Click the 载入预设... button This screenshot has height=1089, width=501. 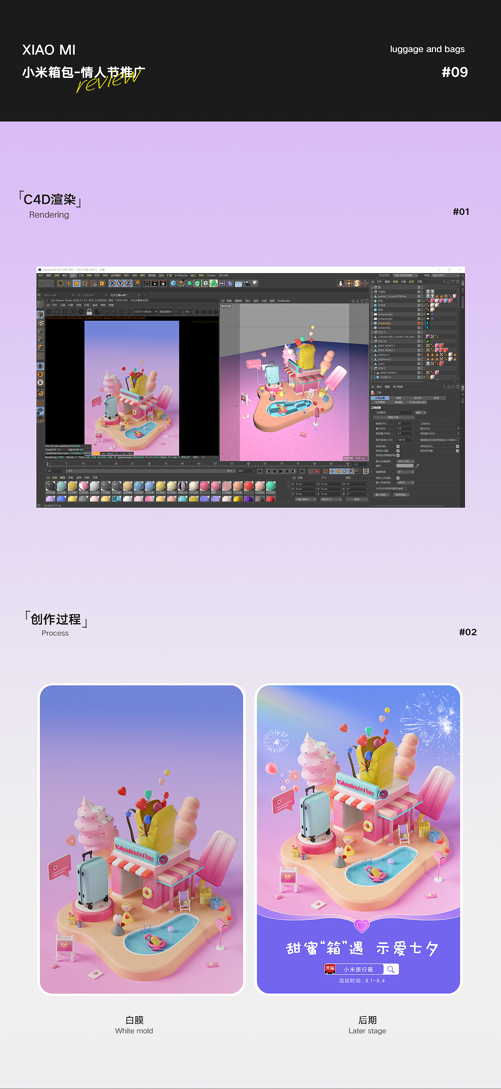[382, 495]
